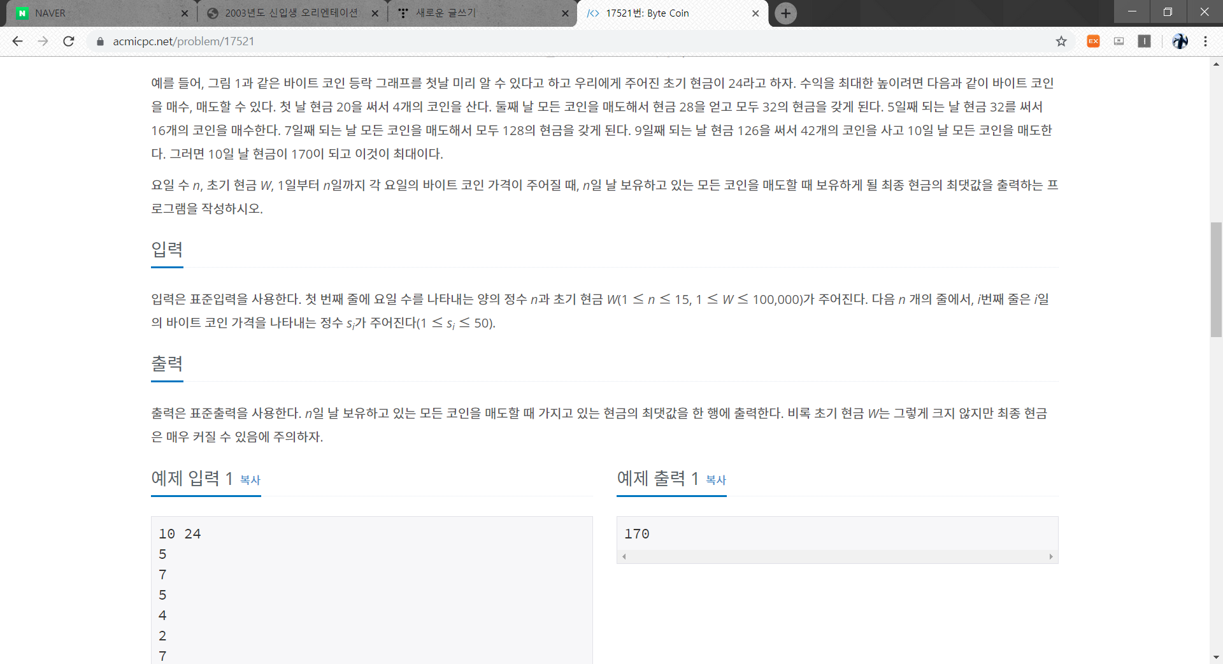Open a new browser tab
This screenshot has width=1223, height=664.
point(786,13)
